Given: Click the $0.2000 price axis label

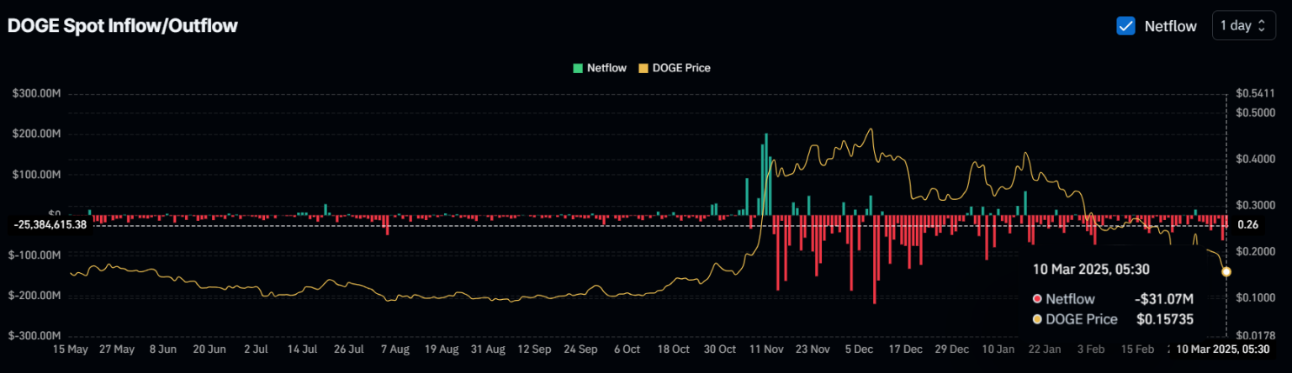Looking at the screenshot, I should (x=1256, y=251).
